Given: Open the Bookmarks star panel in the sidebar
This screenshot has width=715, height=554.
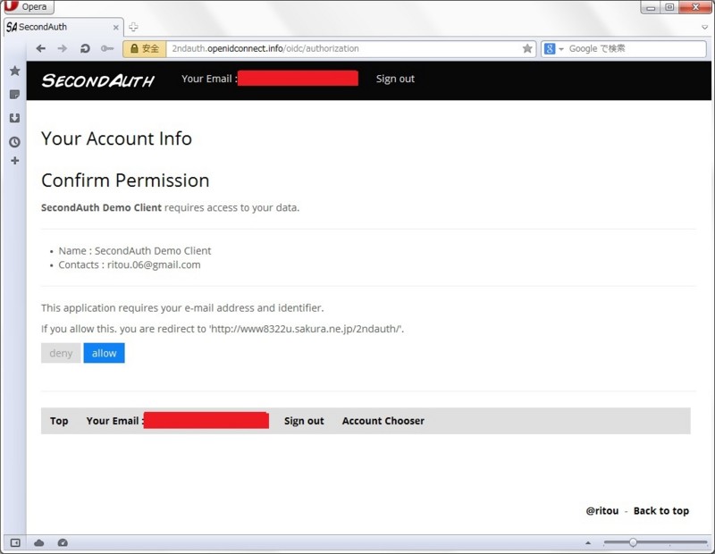Looking at the screenshot, I should [x=14, y=71].
